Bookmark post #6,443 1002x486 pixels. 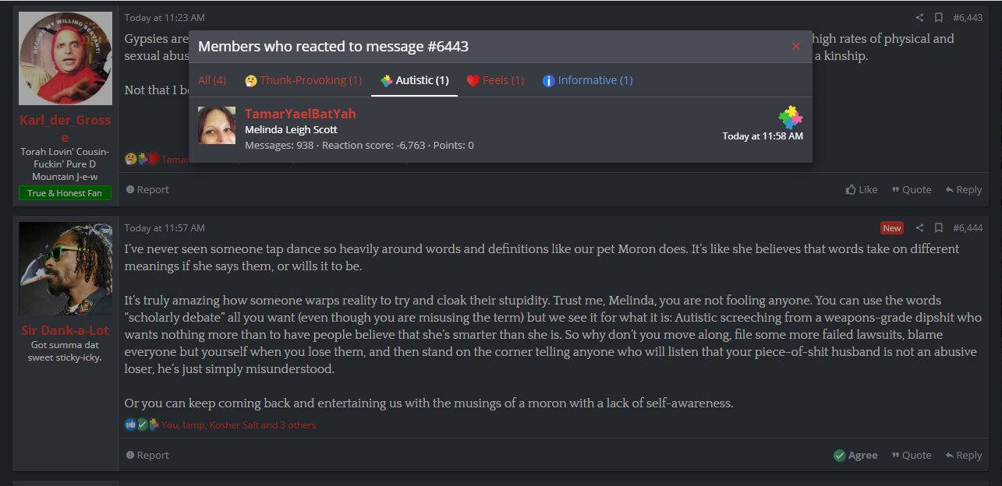pyautogui.click(x=939, y=17)
